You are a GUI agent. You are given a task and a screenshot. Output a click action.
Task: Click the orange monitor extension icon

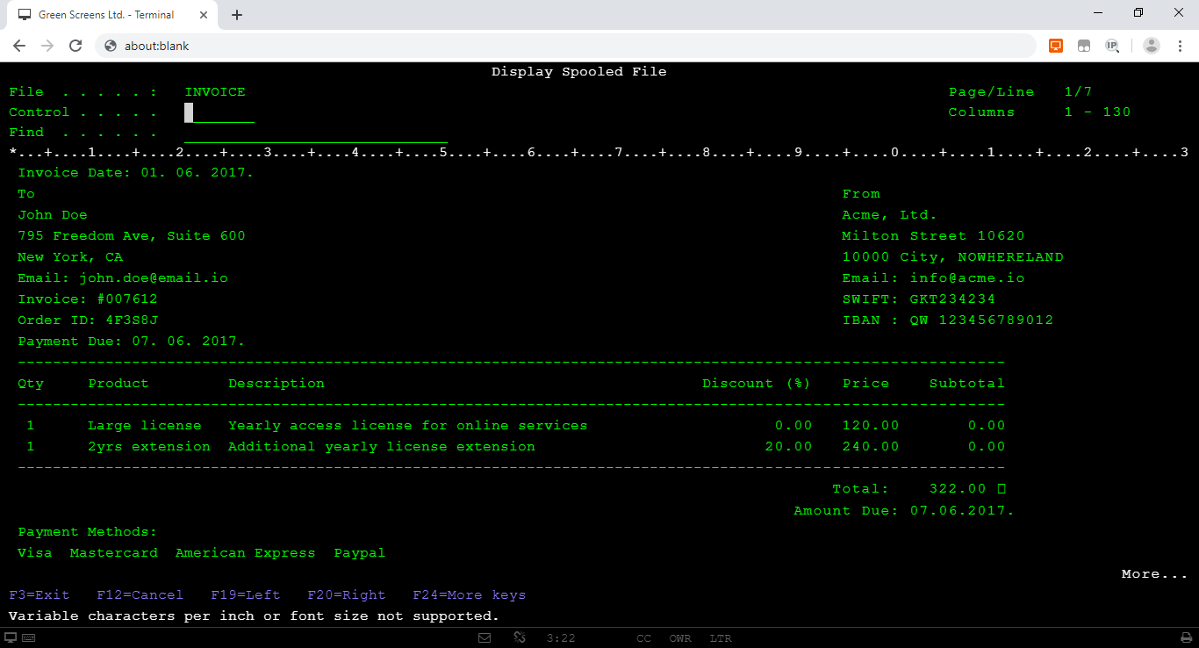(x=1056, y=46)
